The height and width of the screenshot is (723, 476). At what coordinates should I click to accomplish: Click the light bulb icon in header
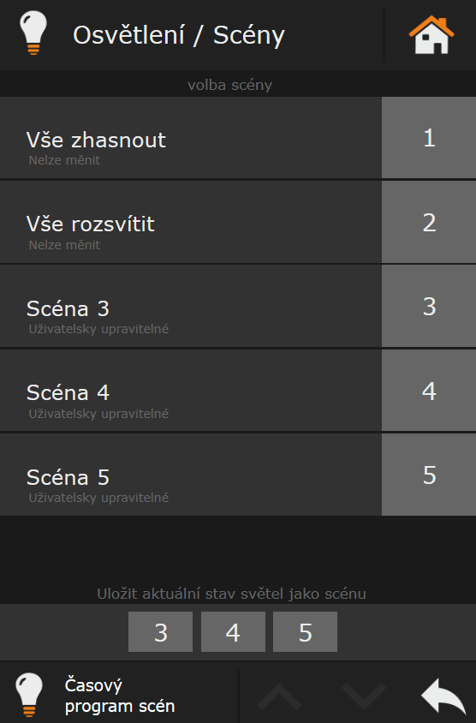tap(33, 33)
